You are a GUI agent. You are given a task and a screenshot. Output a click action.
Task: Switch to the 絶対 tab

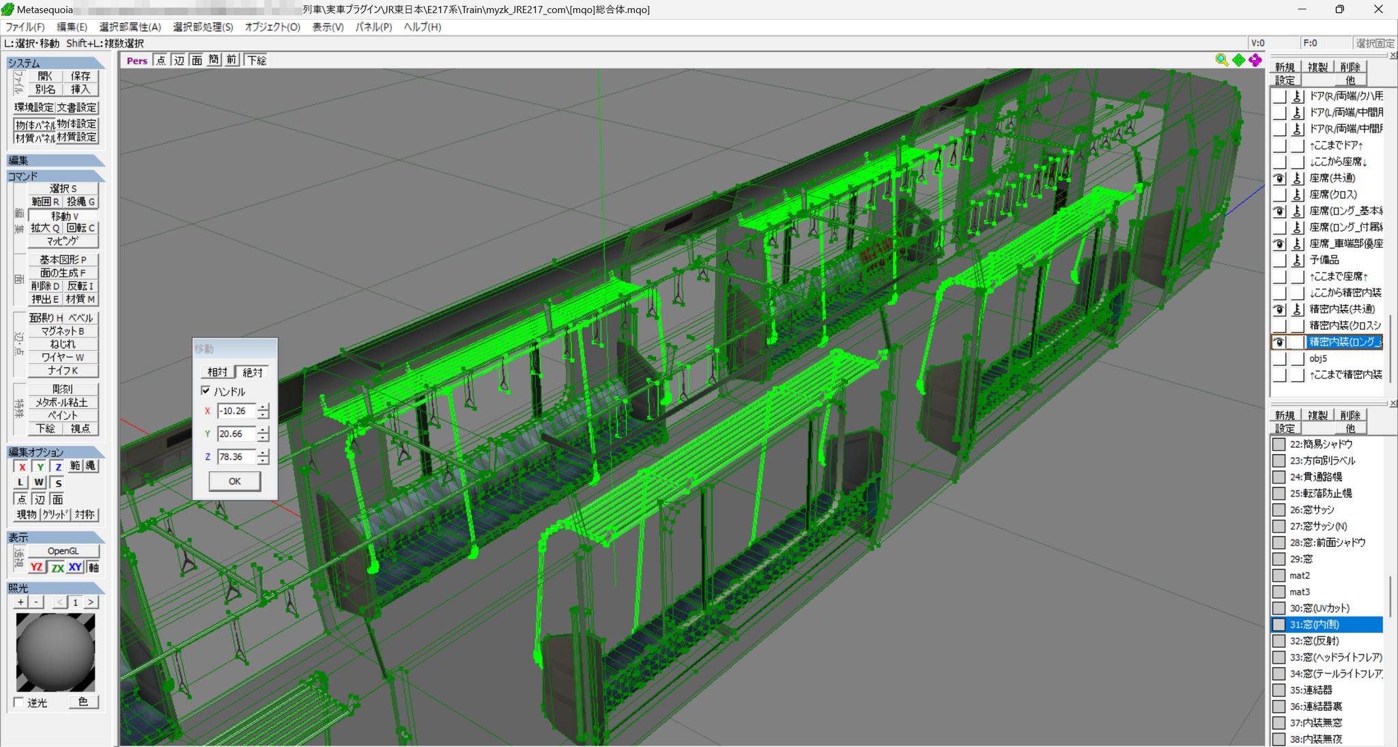(x=252, y=372)
